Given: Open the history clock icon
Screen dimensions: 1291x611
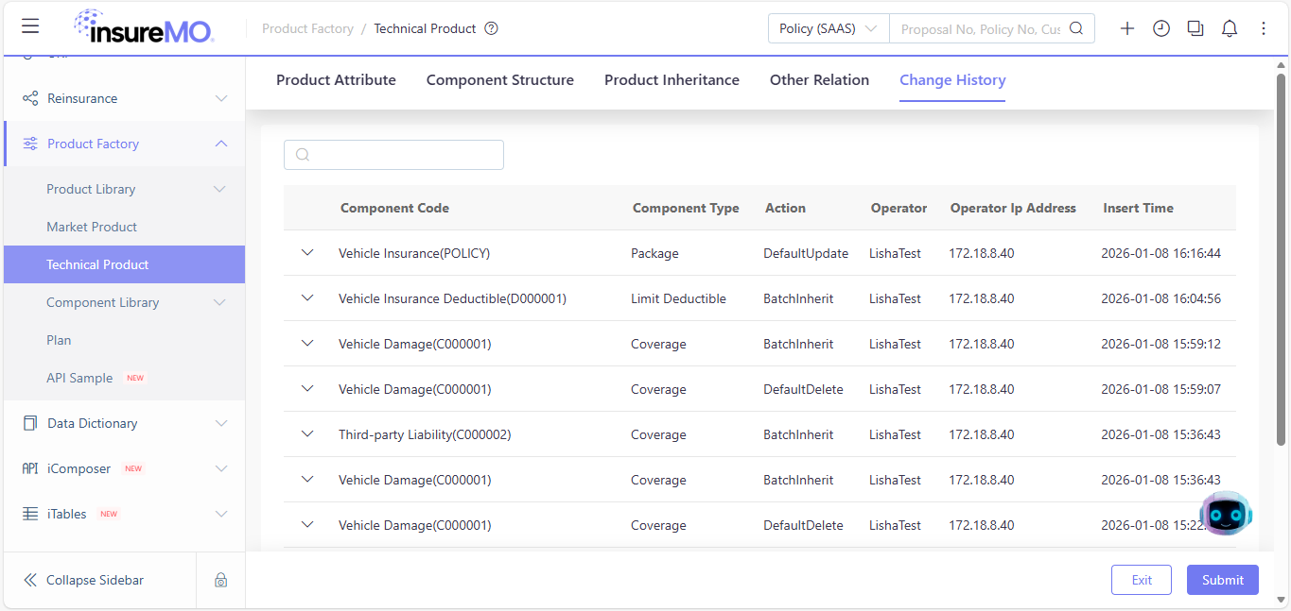Looking at the screenshot, I should 1161,28.
